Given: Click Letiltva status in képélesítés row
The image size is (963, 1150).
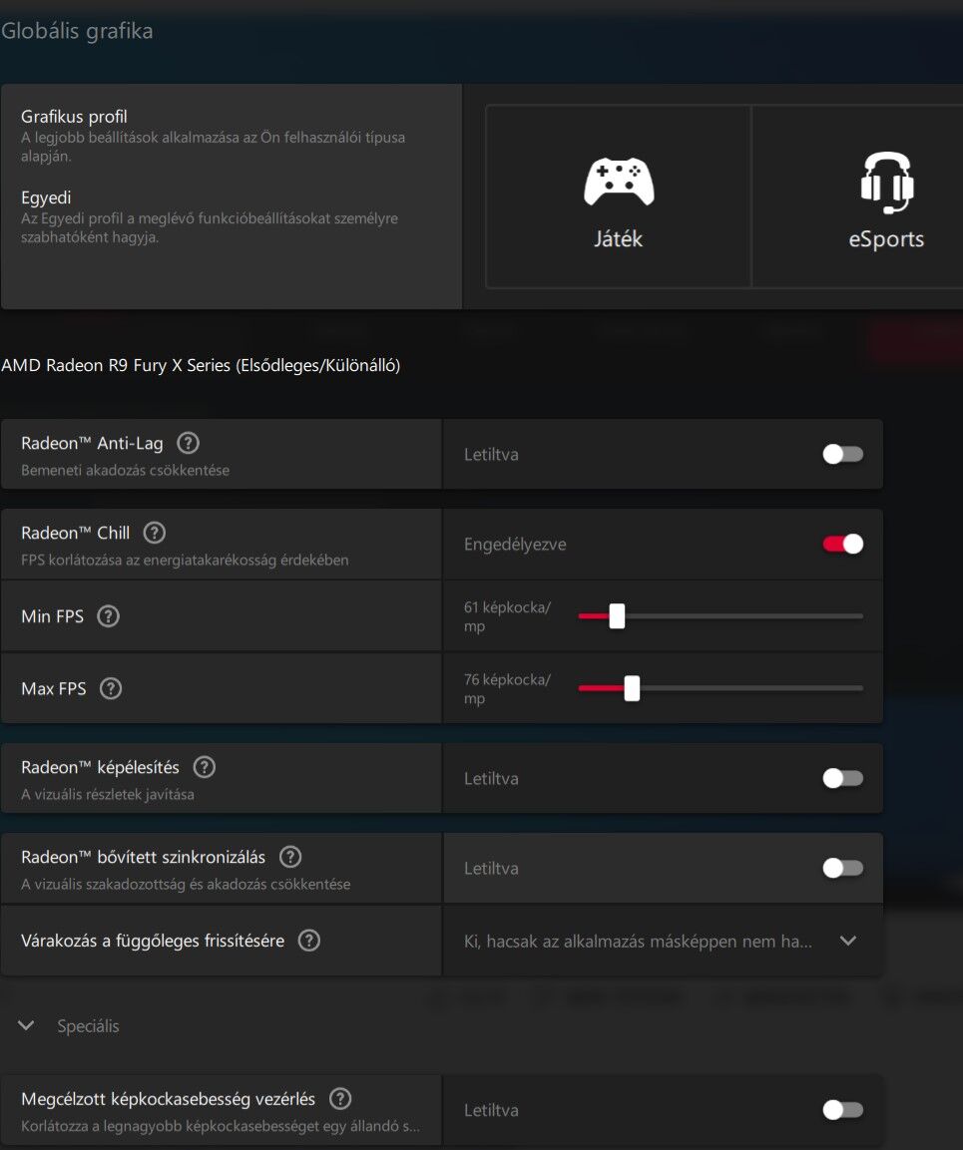Looking at the screenshot, I should [x=491, y=779].
